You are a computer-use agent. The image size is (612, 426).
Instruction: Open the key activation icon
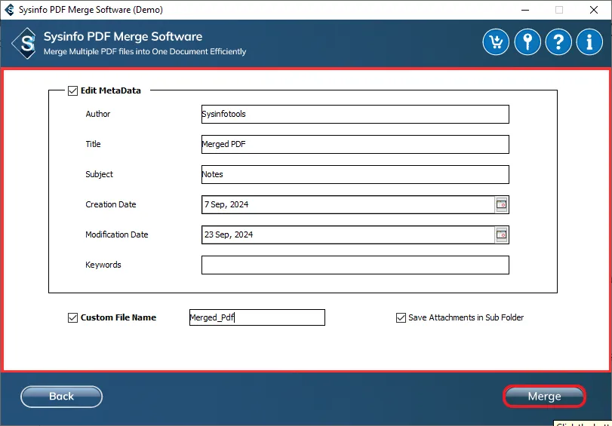527,42
